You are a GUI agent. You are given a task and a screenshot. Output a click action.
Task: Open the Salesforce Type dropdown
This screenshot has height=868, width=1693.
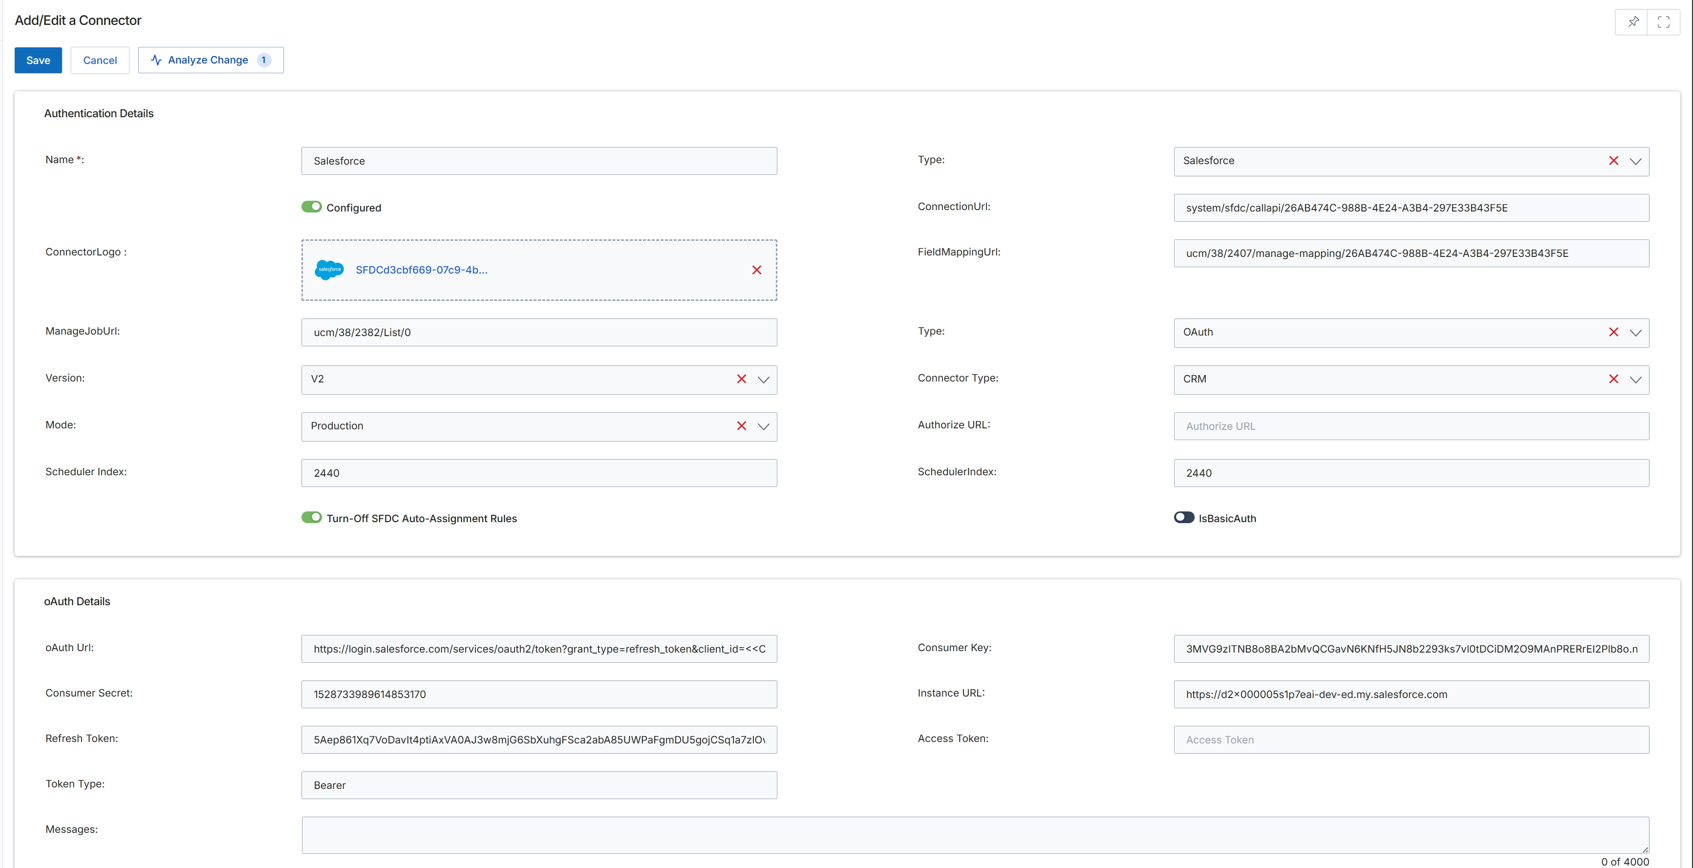tap(1636, 162)
